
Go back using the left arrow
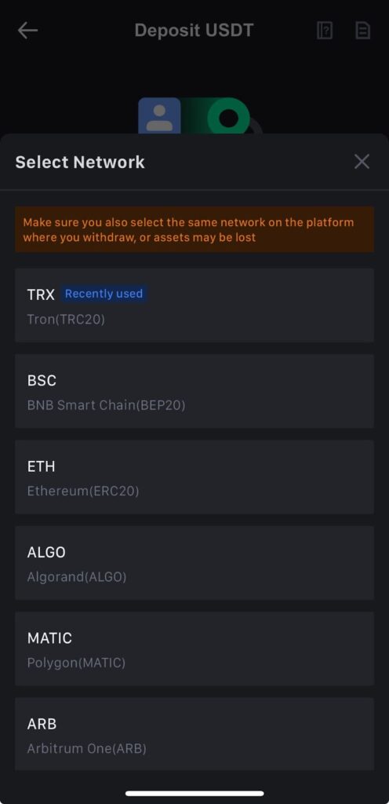27,31
